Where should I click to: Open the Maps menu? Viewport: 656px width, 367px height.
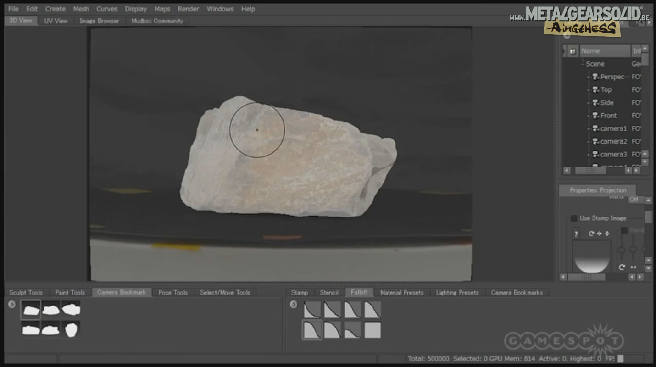(162, 9)
